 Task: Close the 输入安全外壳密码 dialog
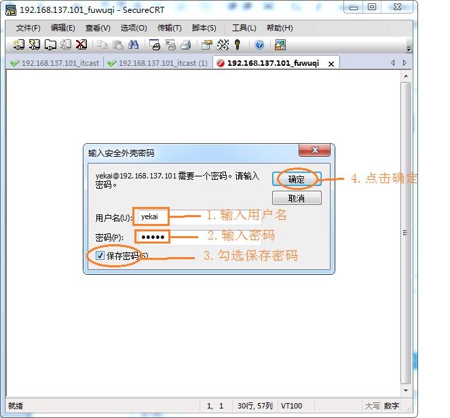314,150
